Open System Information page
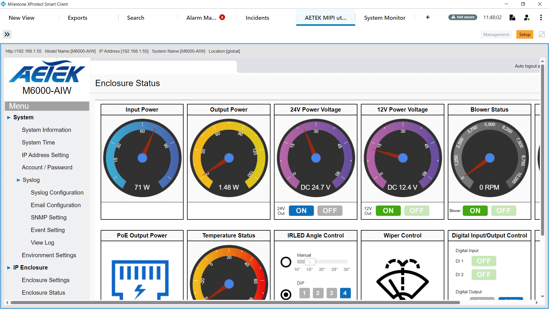 tap(46, 130)
